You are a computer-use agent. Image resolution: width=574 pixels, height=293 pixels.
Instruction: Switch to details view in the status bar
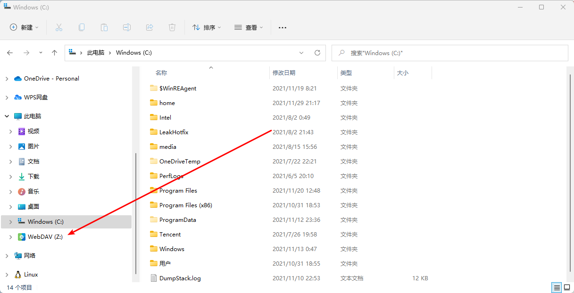tap(556, 287)
